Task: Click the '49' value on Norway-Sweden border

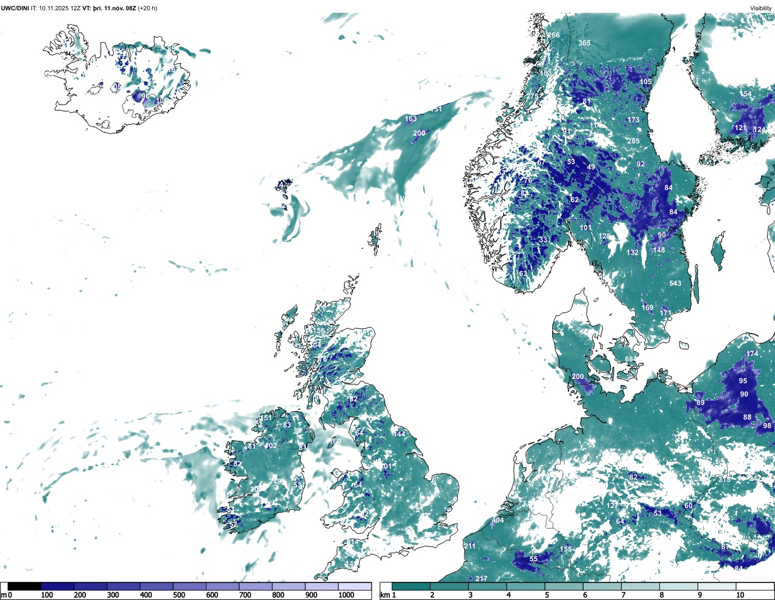Action: [591, 167]
